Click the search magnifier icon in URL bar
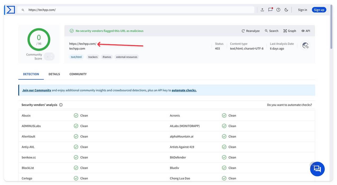The width and height of the screenshot is (337, 185). tap(23, 10)
